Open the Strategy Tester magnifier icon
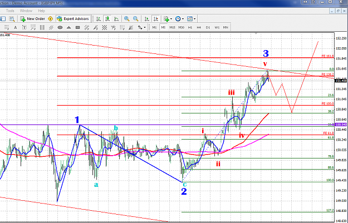This screenshot has height=223, width=348. 12,19
